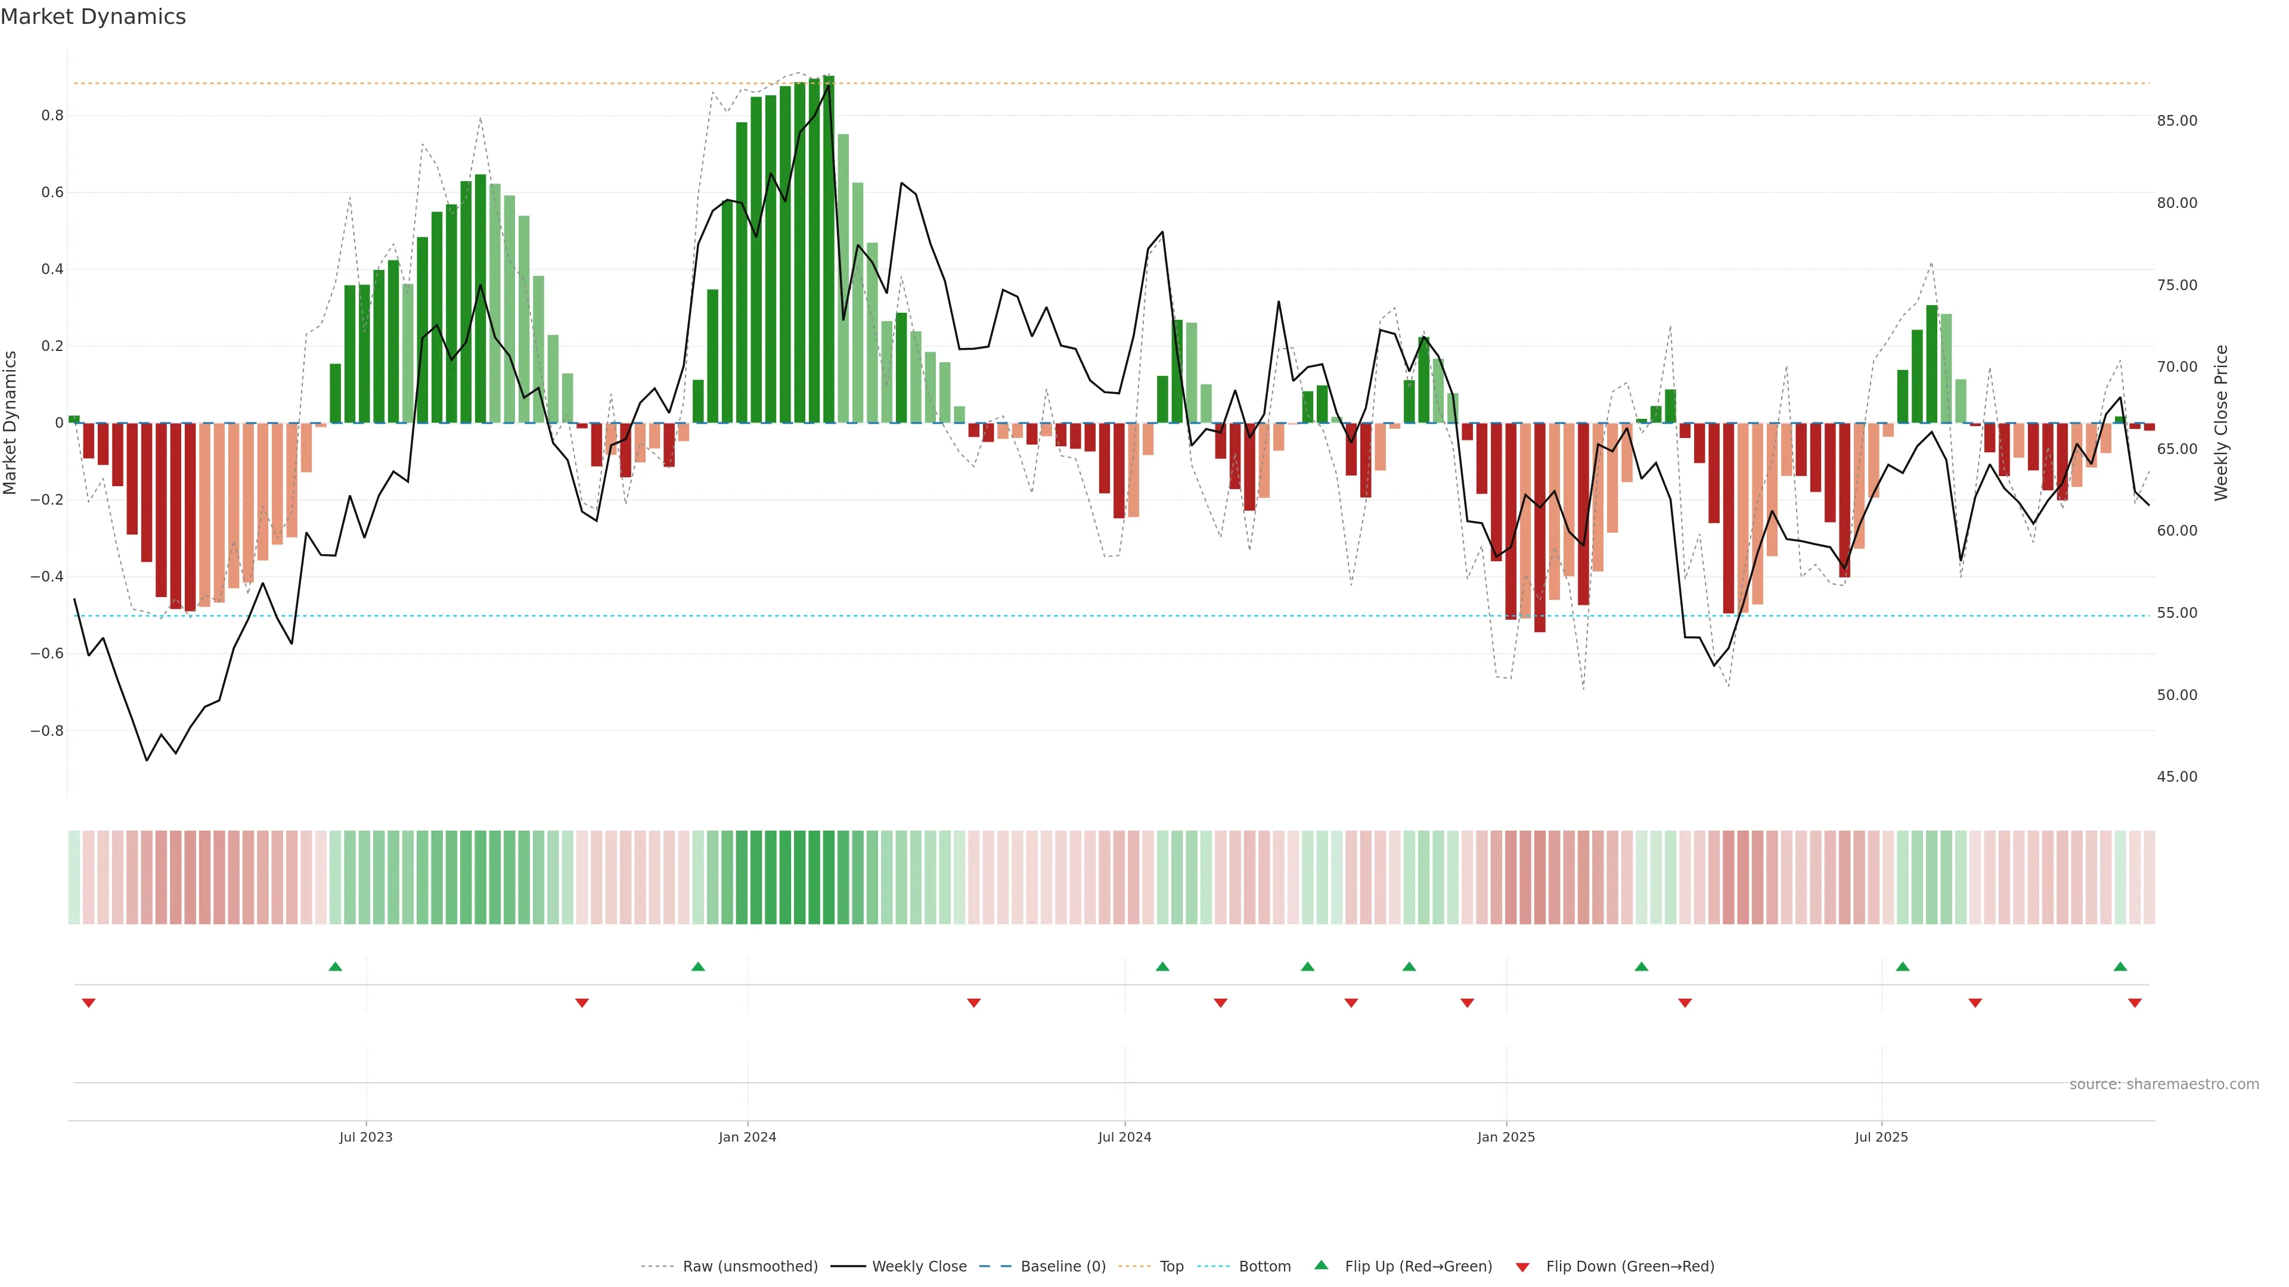Click the last green flip-up triangle at far right
This screenshot has width=2289, height=1287.
click(2120, 966)
